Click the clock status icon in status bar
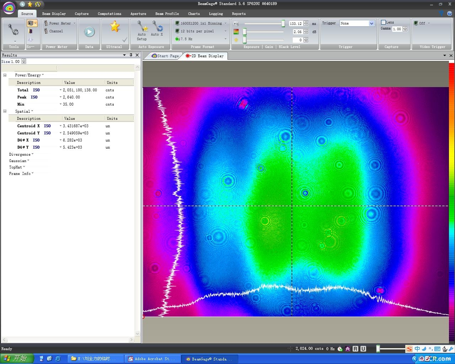455x364 pixels. point(340,349)
